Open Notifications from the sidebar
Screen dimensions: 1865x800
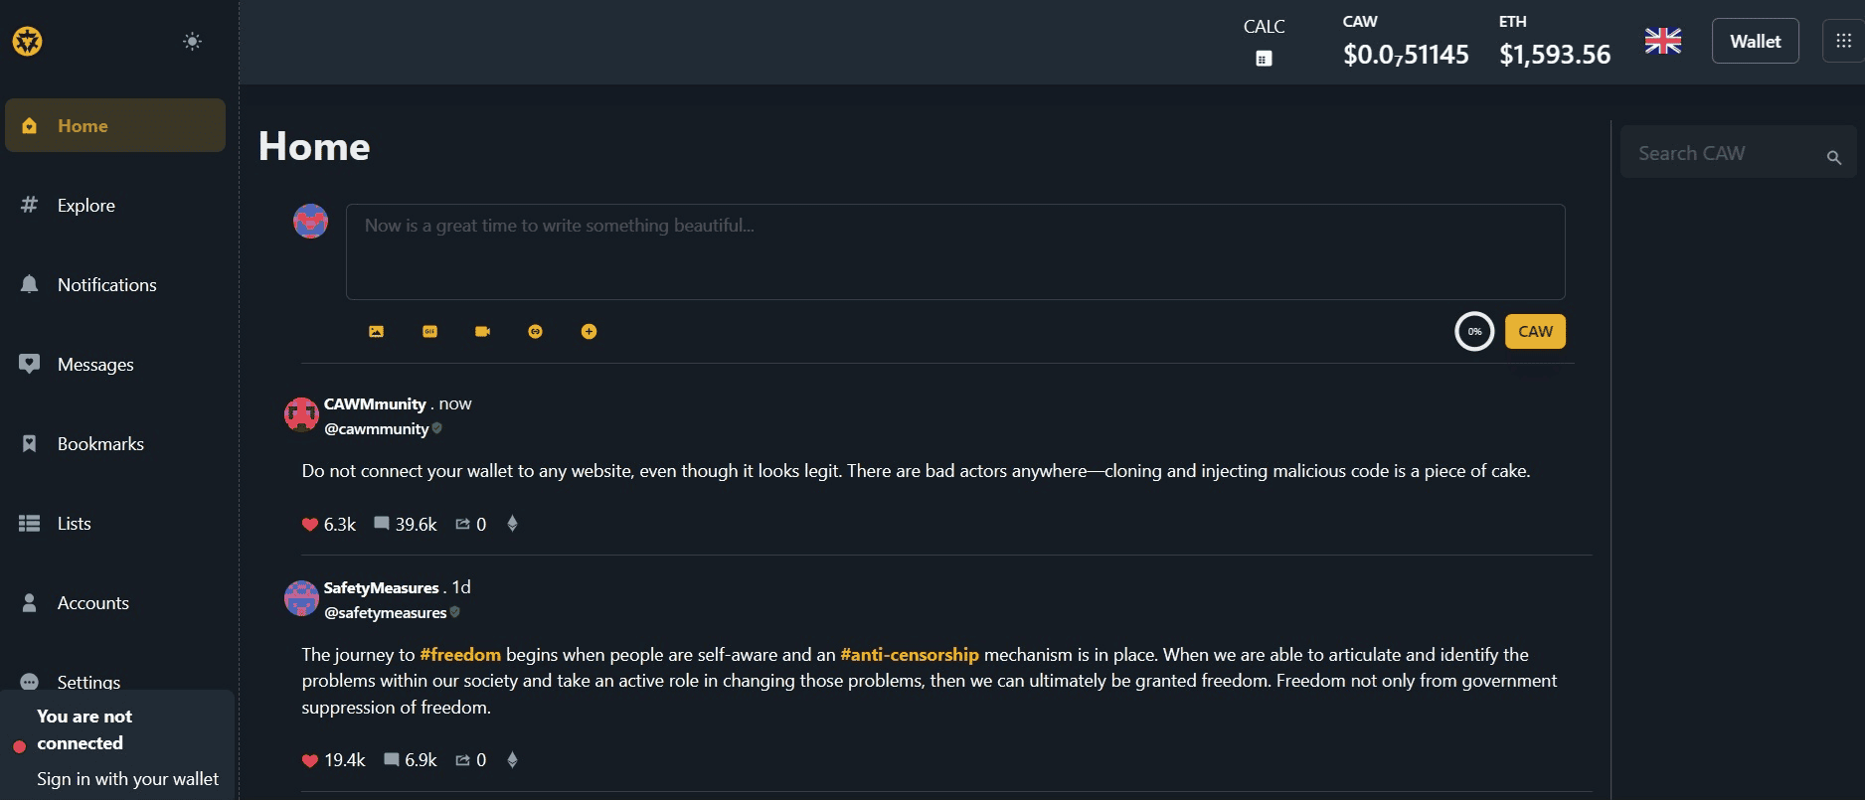(x=106, y=285)
